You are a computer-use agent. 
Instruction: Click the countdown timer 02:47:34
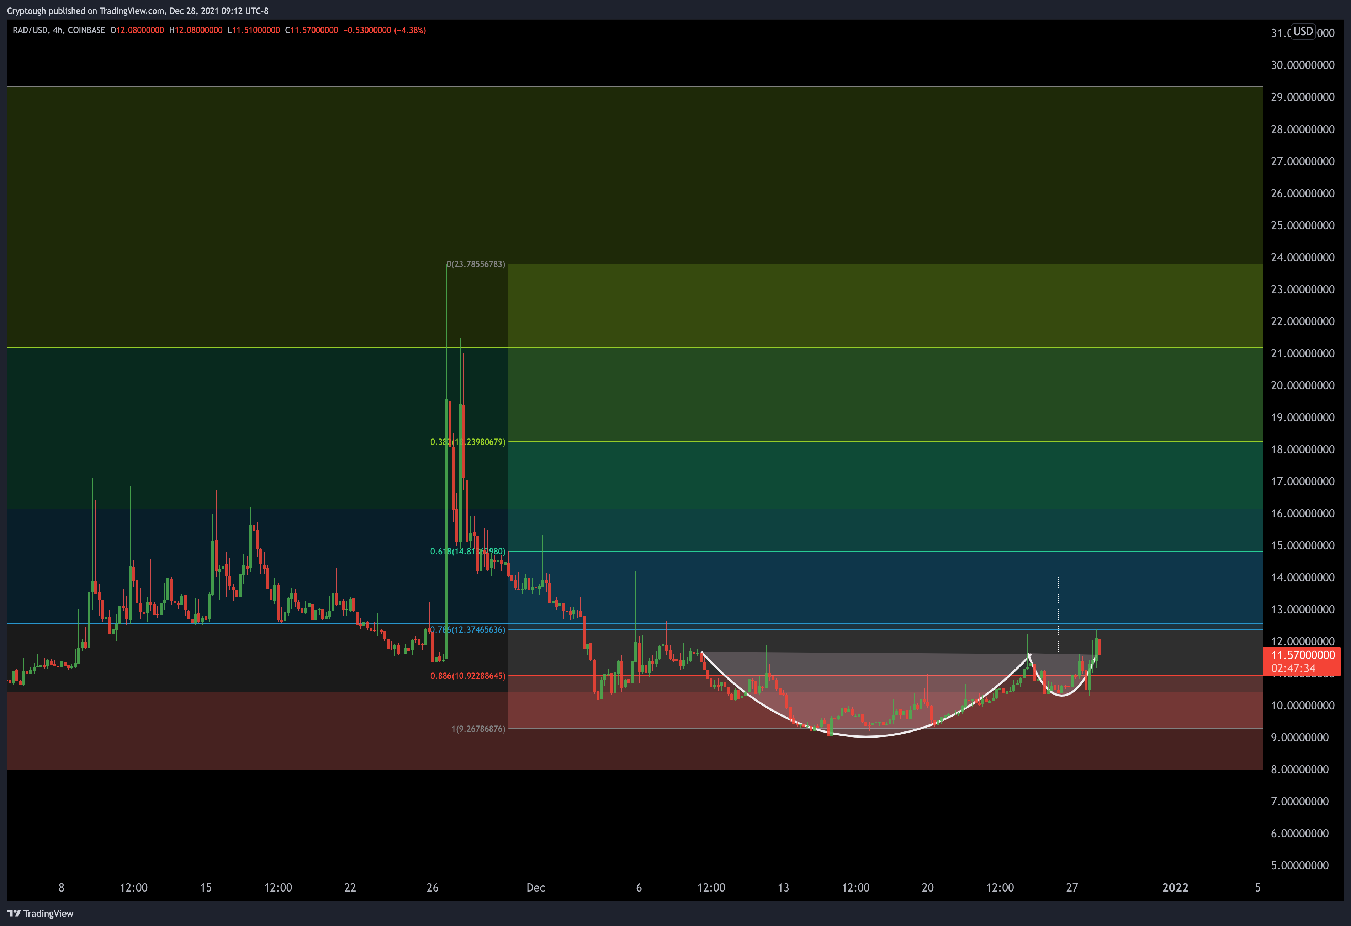point(1293,668)
